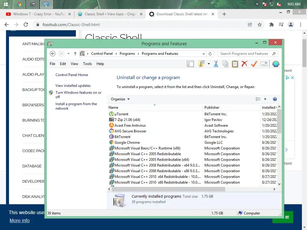The height and width of the screenshot is (230, 307).
Task: Click the 7-Zip taskbar icon
Action: tap(33, 4)
